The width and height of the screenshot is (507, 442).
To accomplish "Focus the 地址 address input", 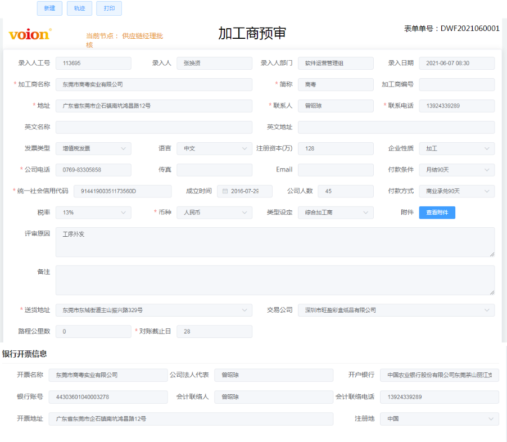I will pyautogui.click(x=154, y=106).
